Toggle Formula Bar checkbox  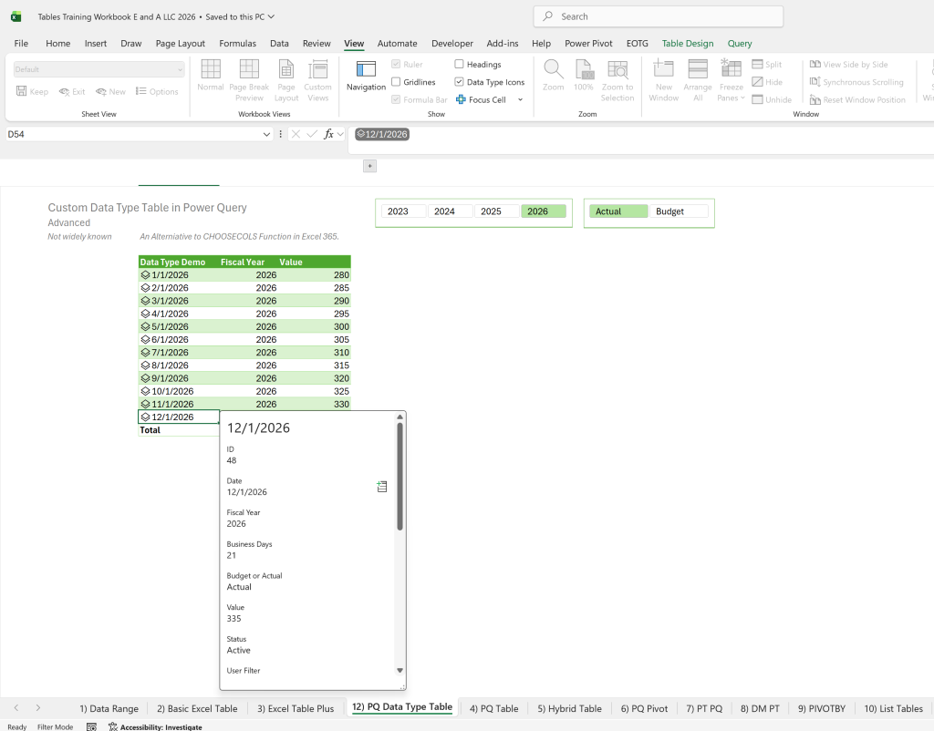coord(396,100)
